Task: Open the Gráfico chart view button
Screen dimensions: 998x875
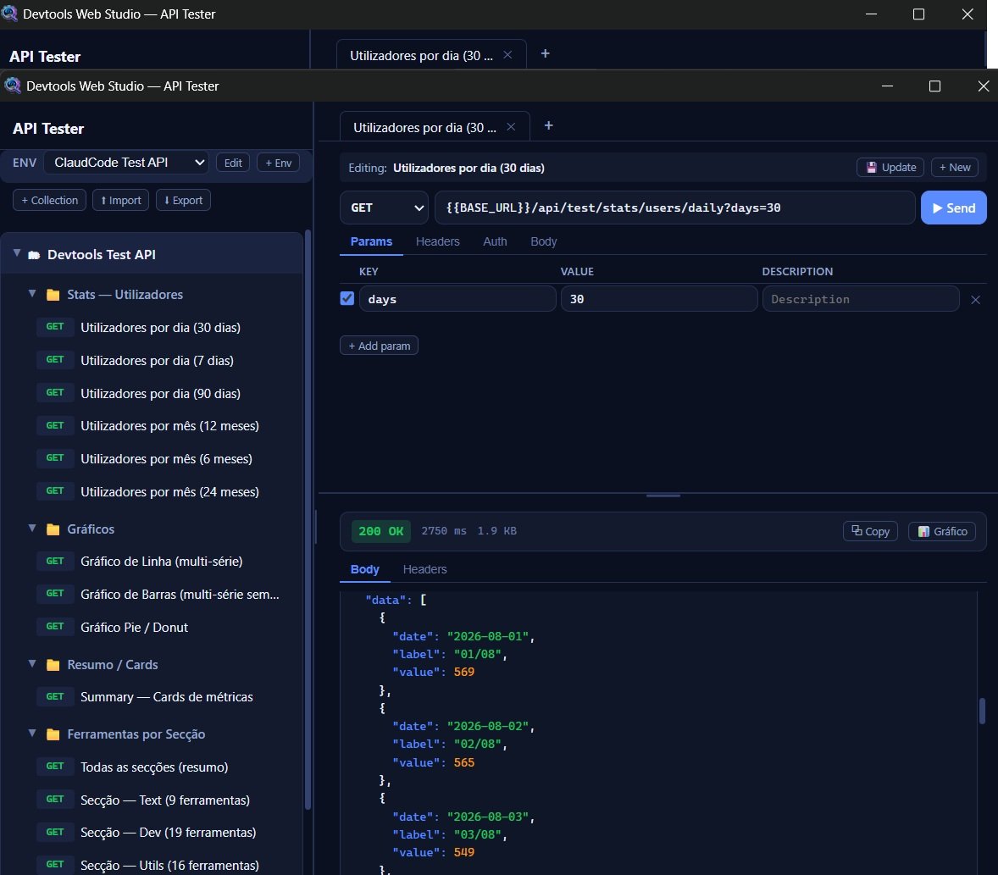Action: [942, 531]
